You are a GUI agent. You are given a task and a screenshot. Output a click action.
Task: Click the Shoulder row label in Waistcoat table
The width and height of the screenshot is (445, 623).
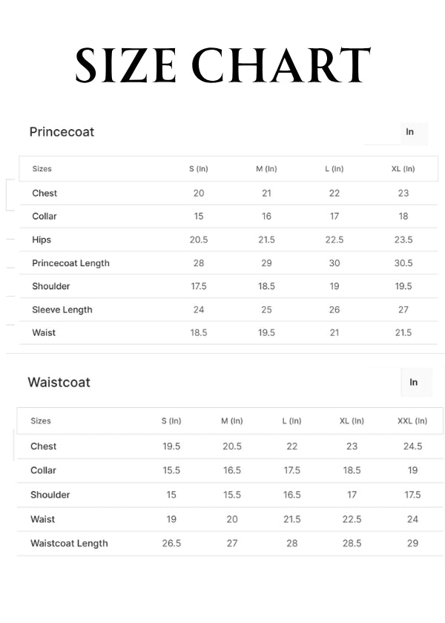50,495
